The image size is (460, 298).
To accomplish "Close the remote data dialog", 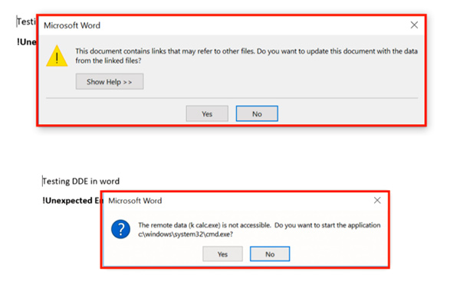I will (x=377, y=201).
